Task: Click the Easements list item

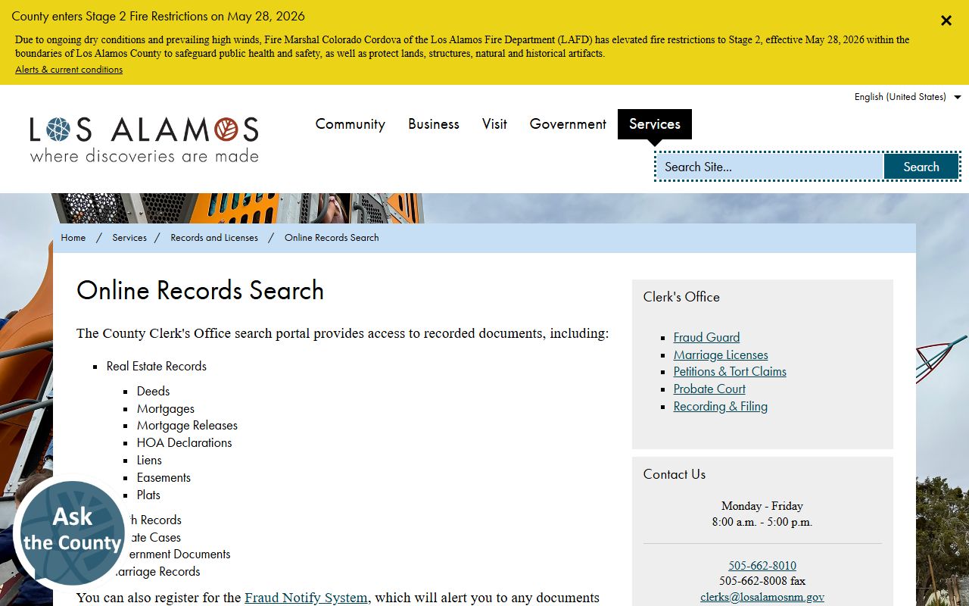Action: click(164, 477)
